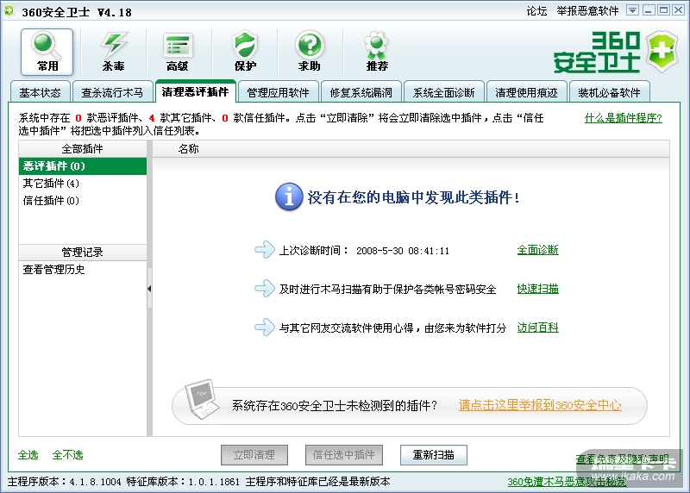Click the 全部插件 panel header
The image size is (690, 493).
(x=83, y=148)
